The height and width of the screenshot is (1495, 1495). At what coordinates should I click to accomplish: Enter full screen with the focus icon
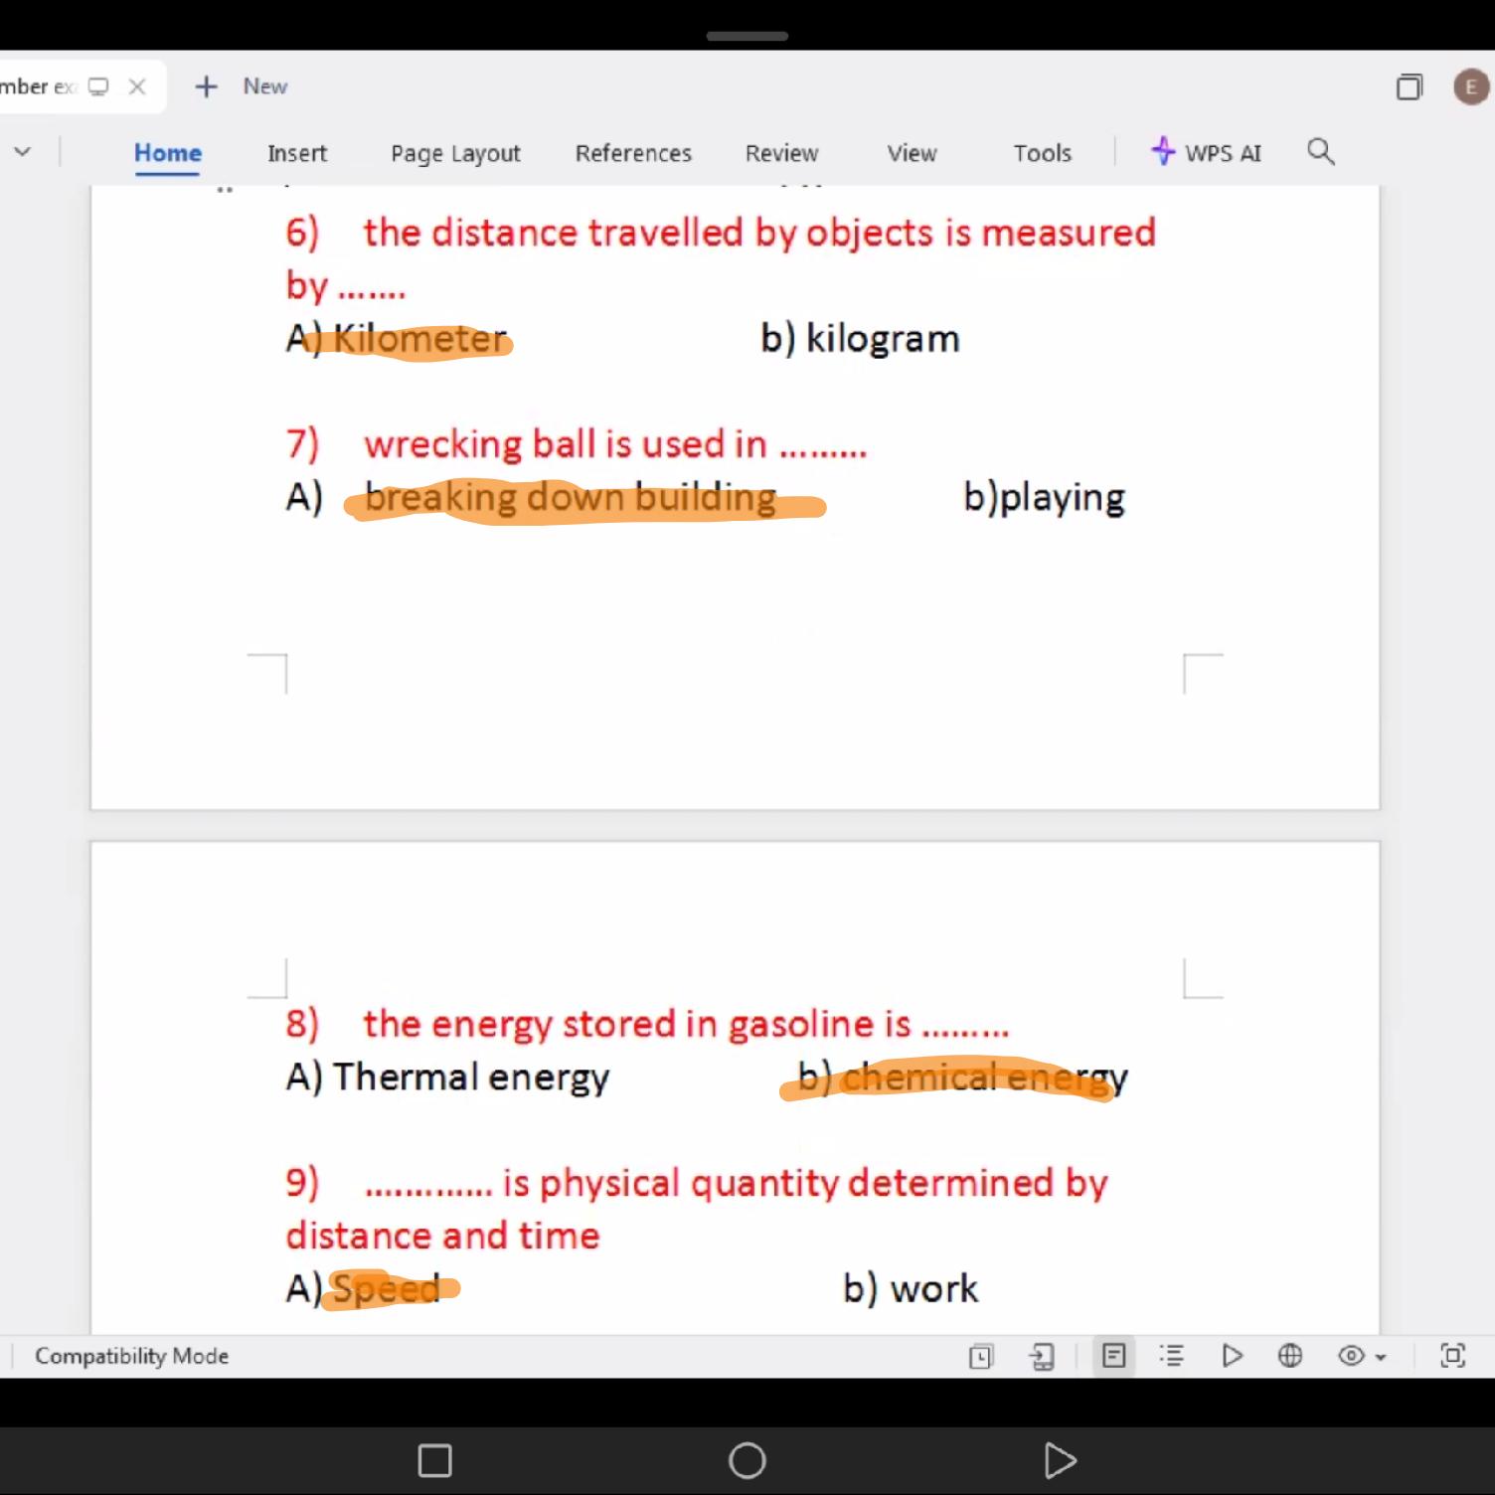coord(1452,1356)
